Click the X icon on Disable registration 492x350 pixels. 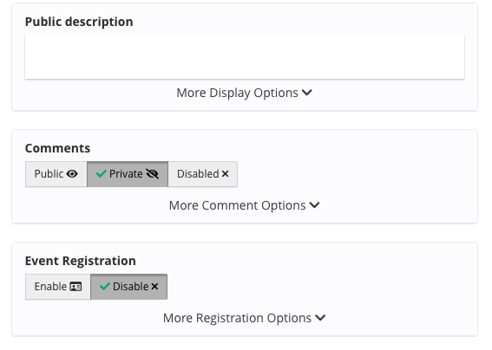coord(154,287)
